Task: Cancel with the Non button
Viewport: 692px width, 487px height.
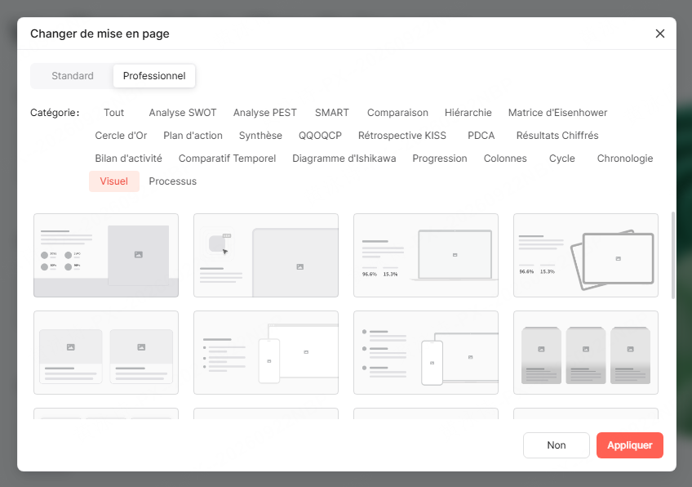Action: pyautogui.click(x=556, y=445)
